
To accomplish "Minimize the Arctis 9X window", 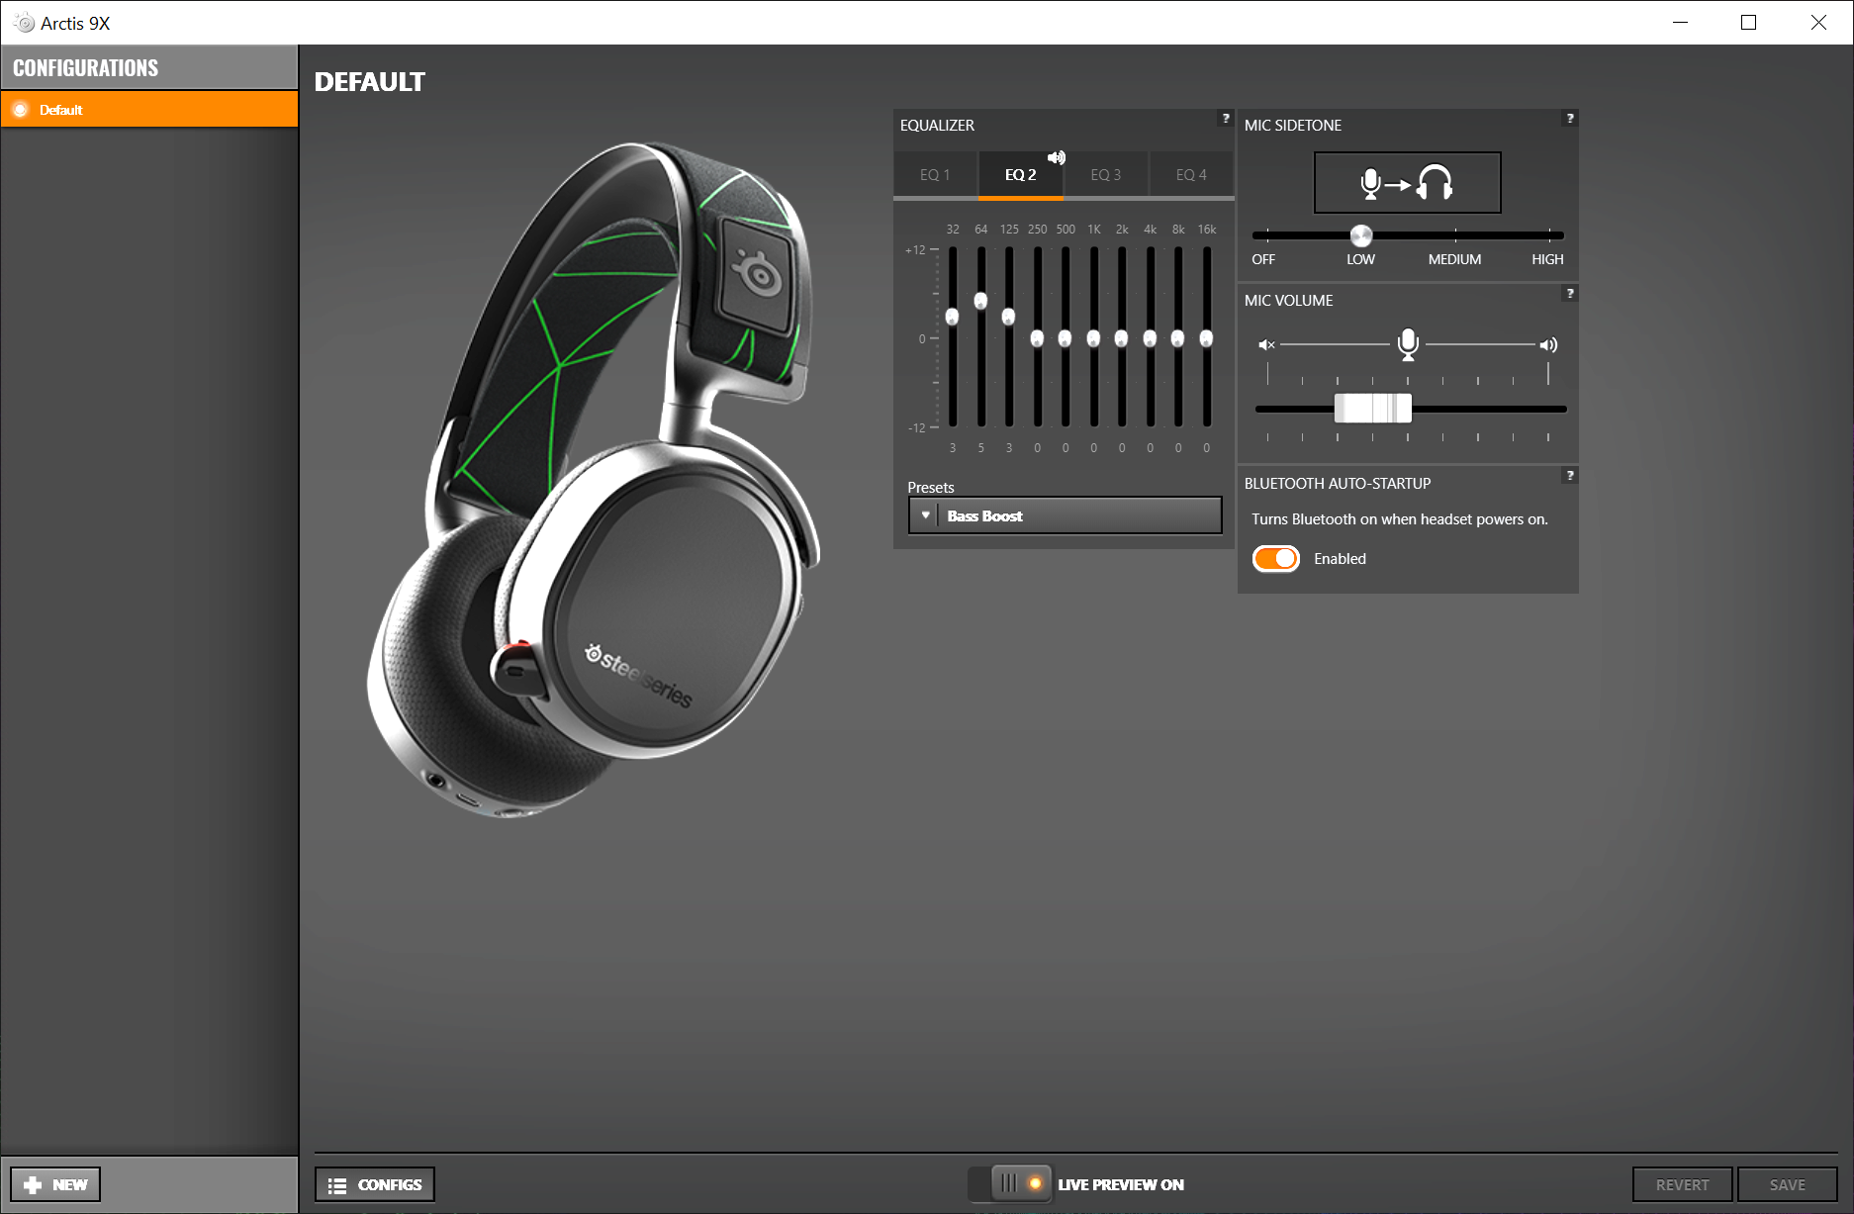I will coord(1680,22).
